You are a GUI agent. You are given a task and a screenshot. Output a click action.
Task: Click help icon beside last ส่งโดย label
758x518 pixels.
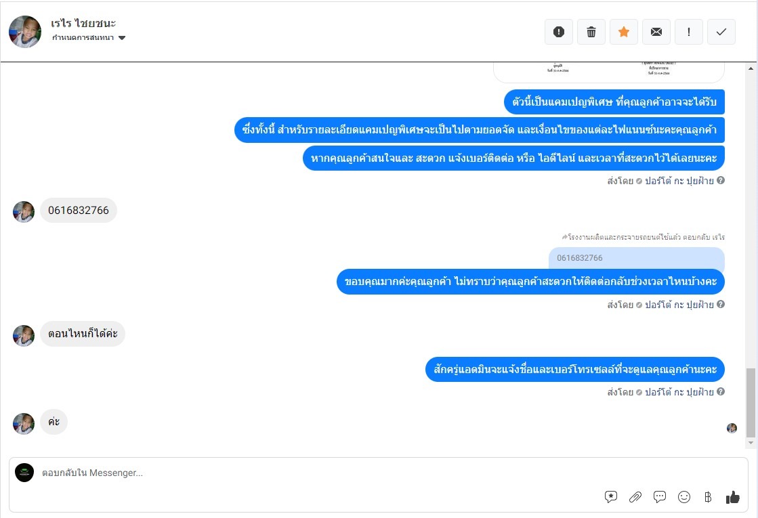point(721,392)
